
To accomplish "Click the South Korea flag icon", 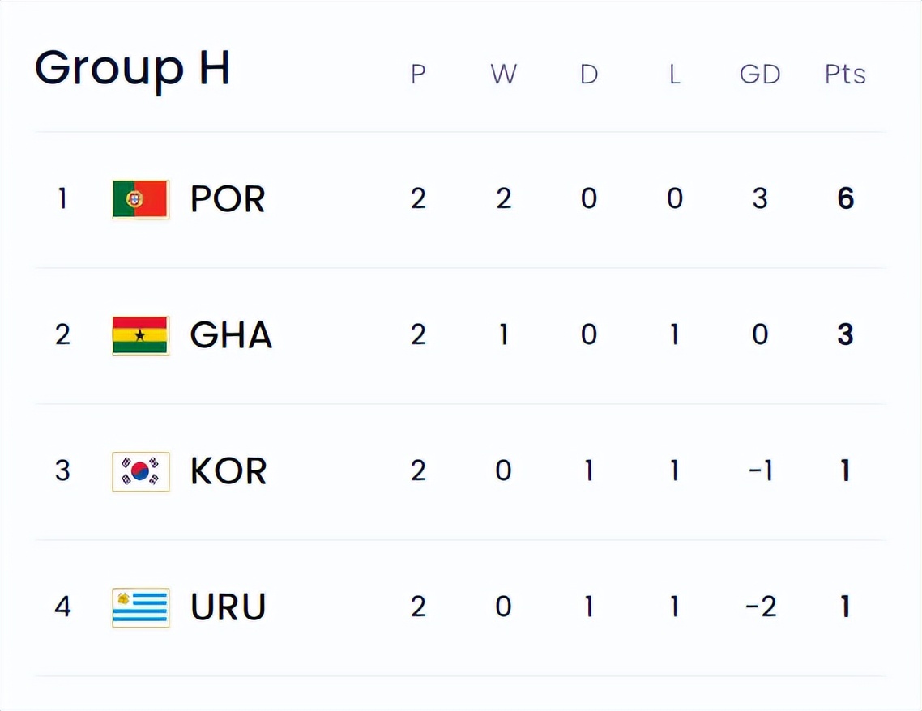I will [x=140, y=471].
